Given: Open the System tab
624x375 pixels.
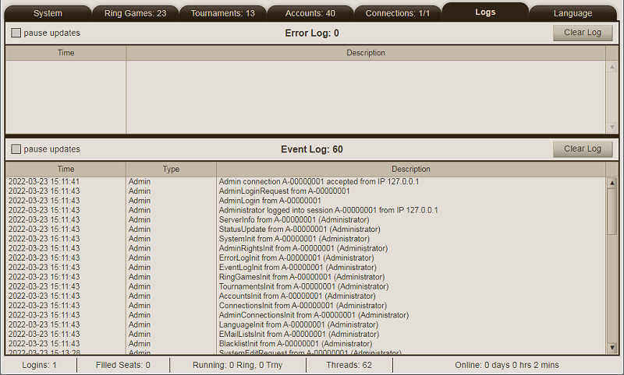Looking at the screenshot, I should coord(48,13).
